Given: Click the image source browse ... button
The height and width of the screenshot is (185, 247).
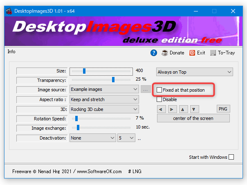Looking at the screenshot, I should pos(146,89).
